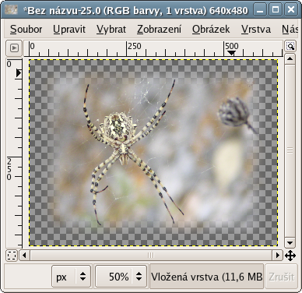Screen dimensions: 302x293
Task: Open the Vrstva menu
Action: pos(256,30)
